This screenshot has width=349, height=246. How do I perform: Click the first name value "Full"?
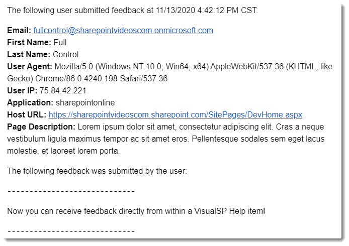pyautogui.click(x=60, y=43)
